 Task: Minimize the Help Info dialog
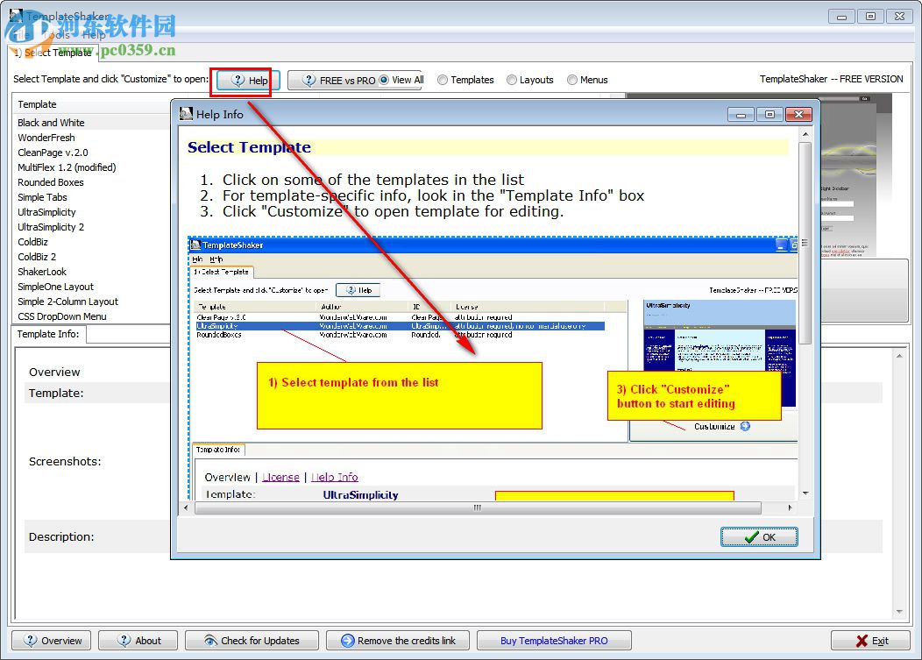point(741,115)
